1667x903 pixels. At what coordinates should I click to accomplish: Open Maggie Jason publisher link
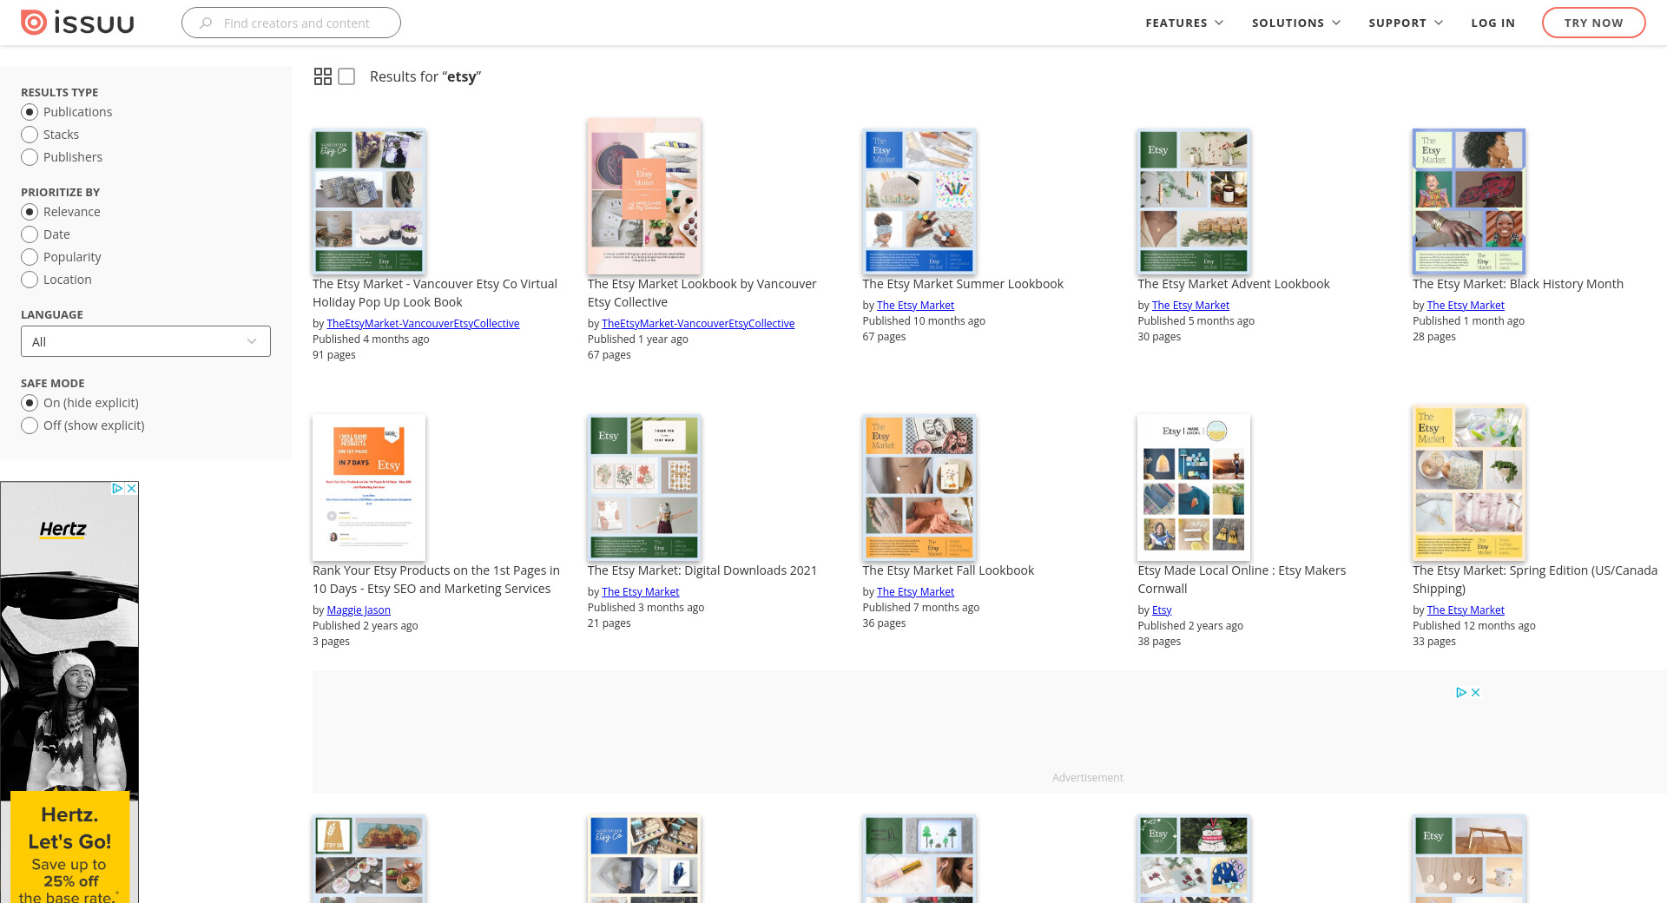pos(359,610)
